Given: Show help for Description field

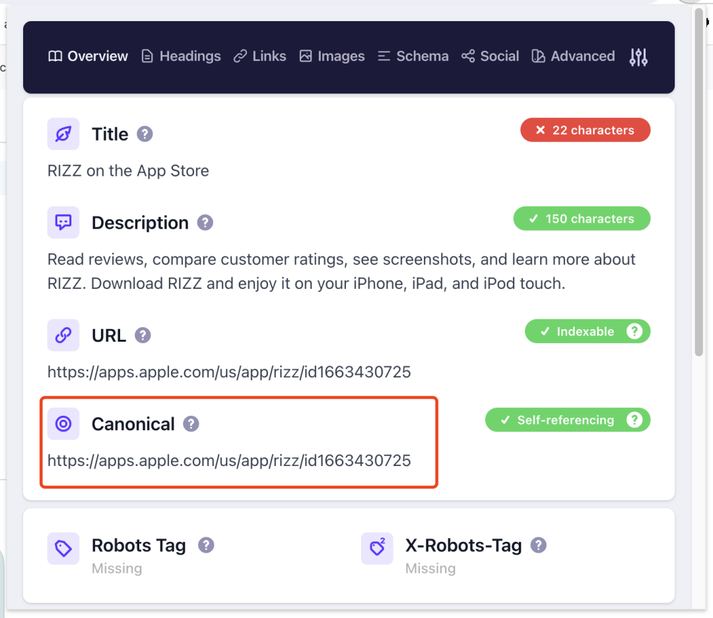Looking at the screenshot, I should (205, 223).
